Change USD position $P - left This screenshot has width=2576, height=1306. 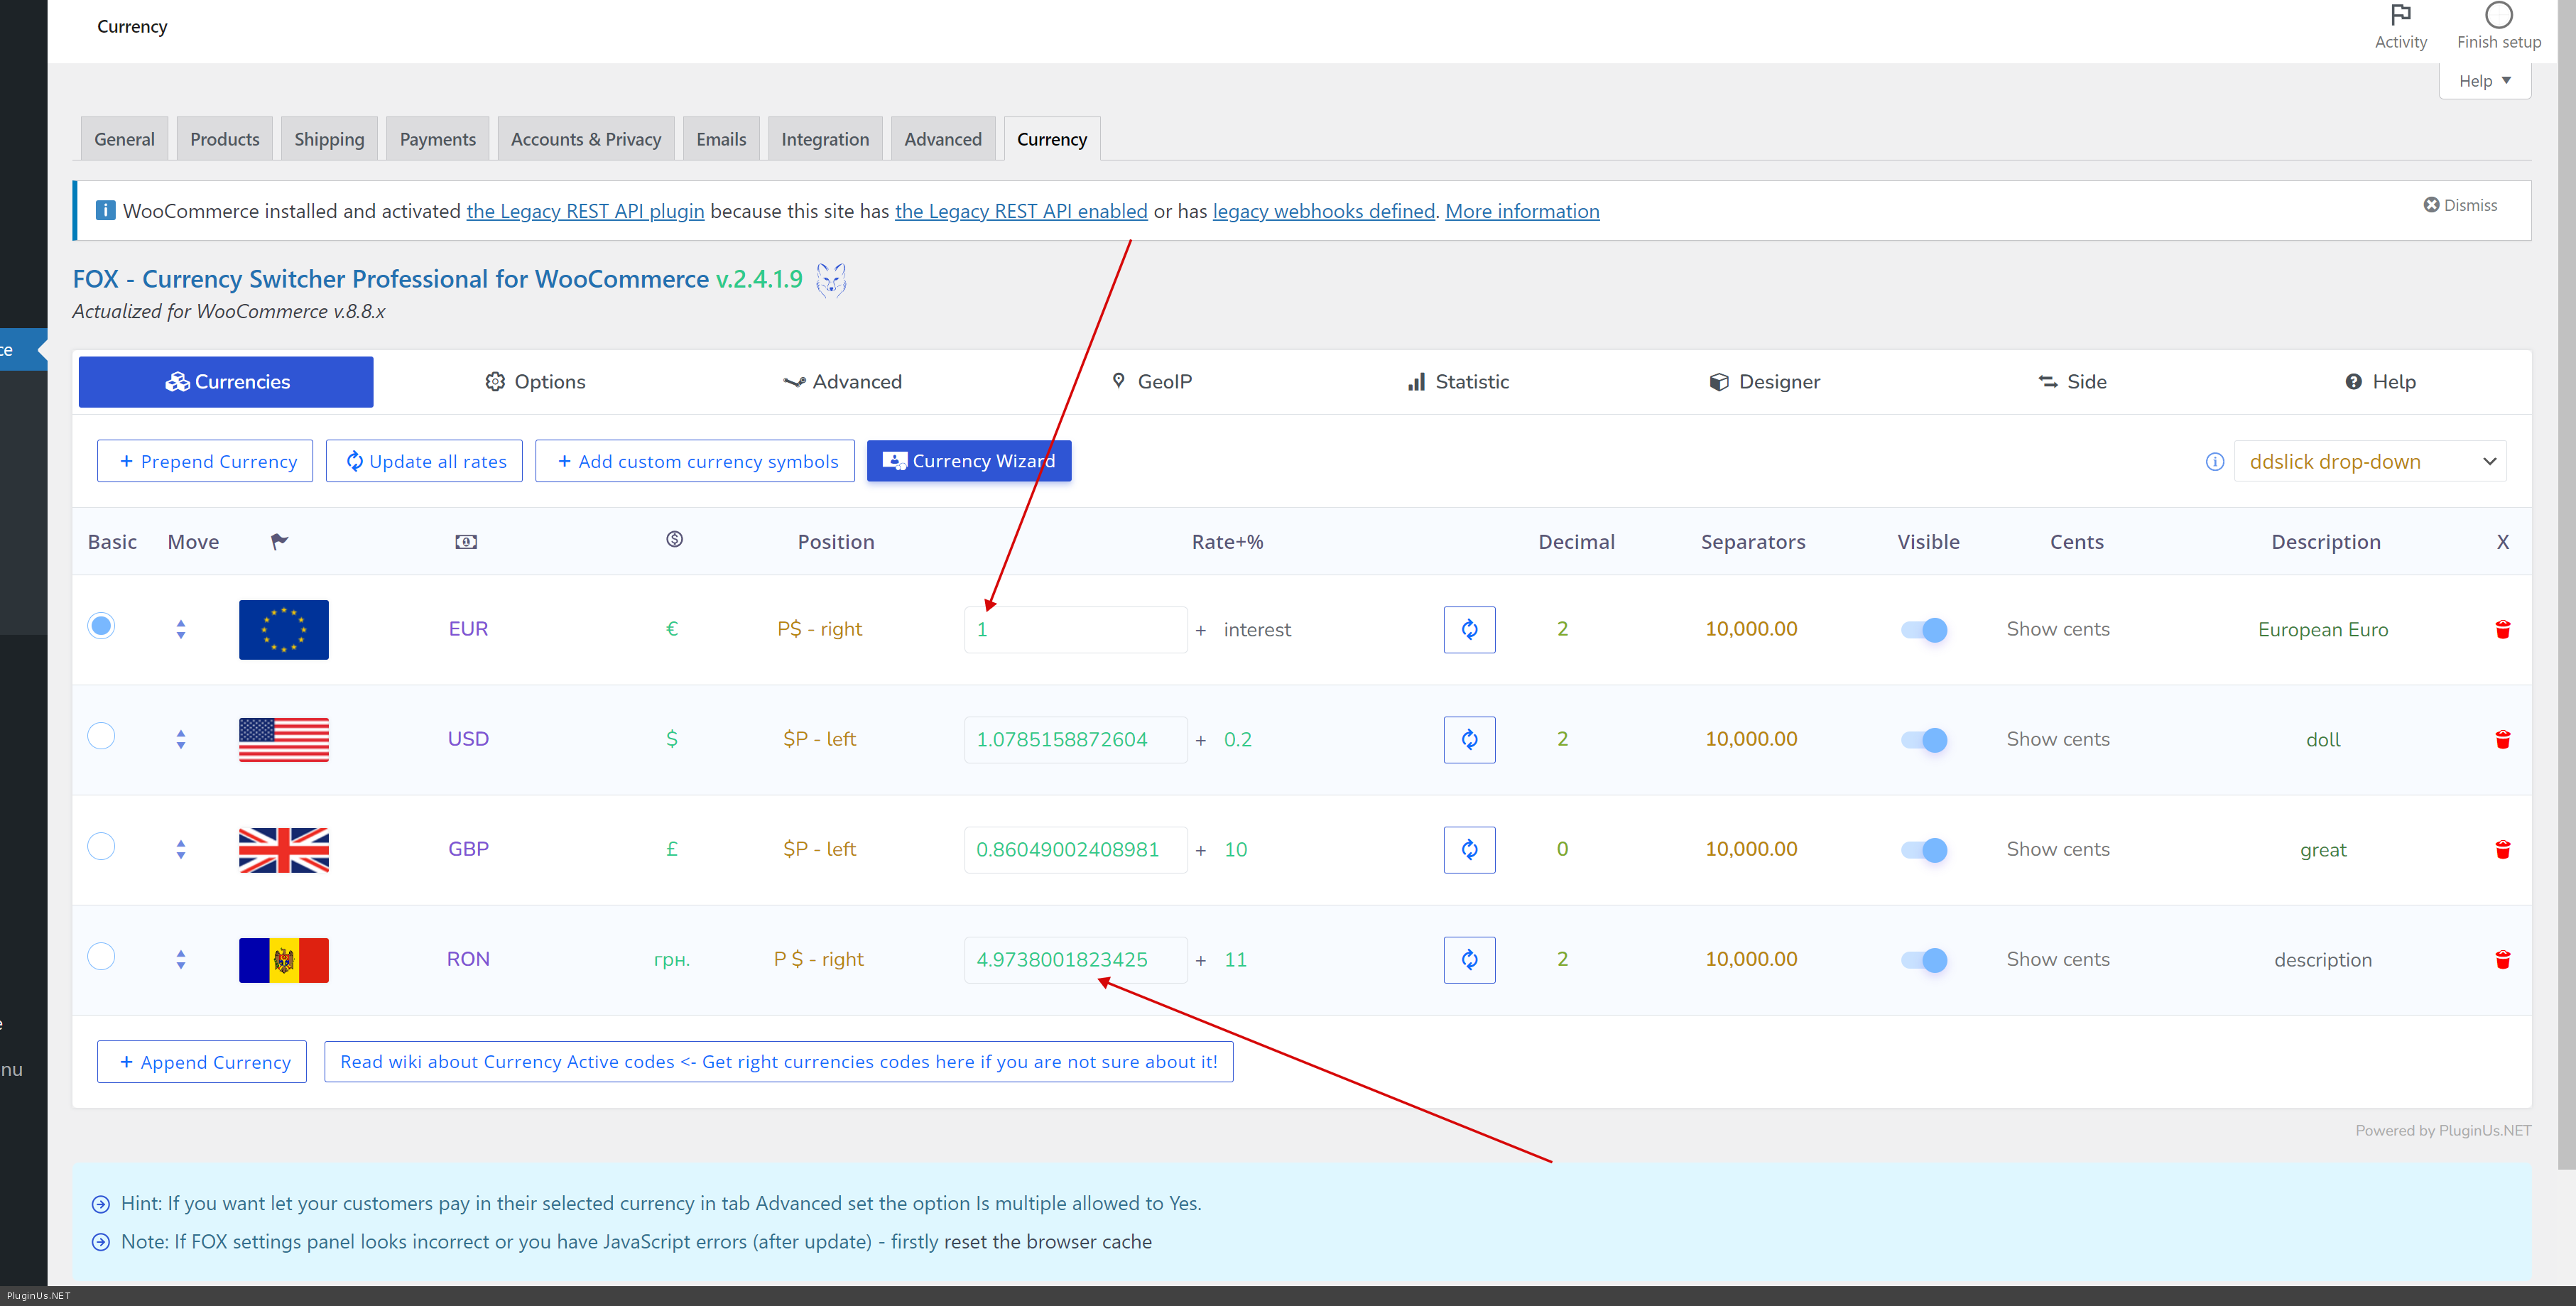coord(819,739)
